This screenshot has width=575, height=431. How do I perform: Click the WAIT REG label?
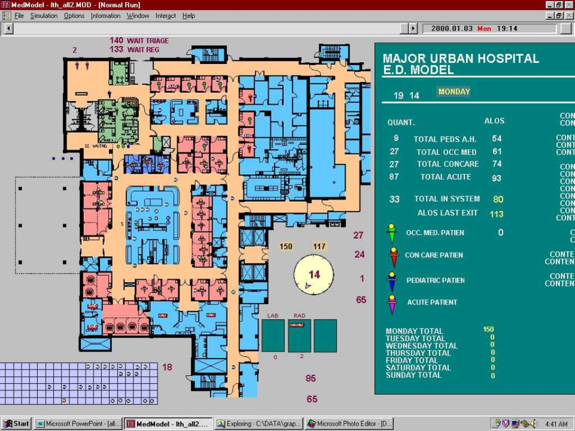143,50
